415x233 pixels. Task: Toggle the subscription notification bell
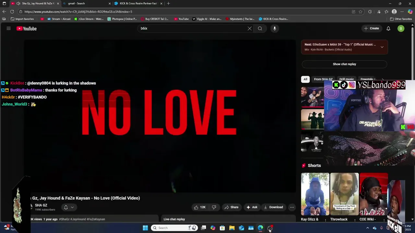(x=66, y=207)
